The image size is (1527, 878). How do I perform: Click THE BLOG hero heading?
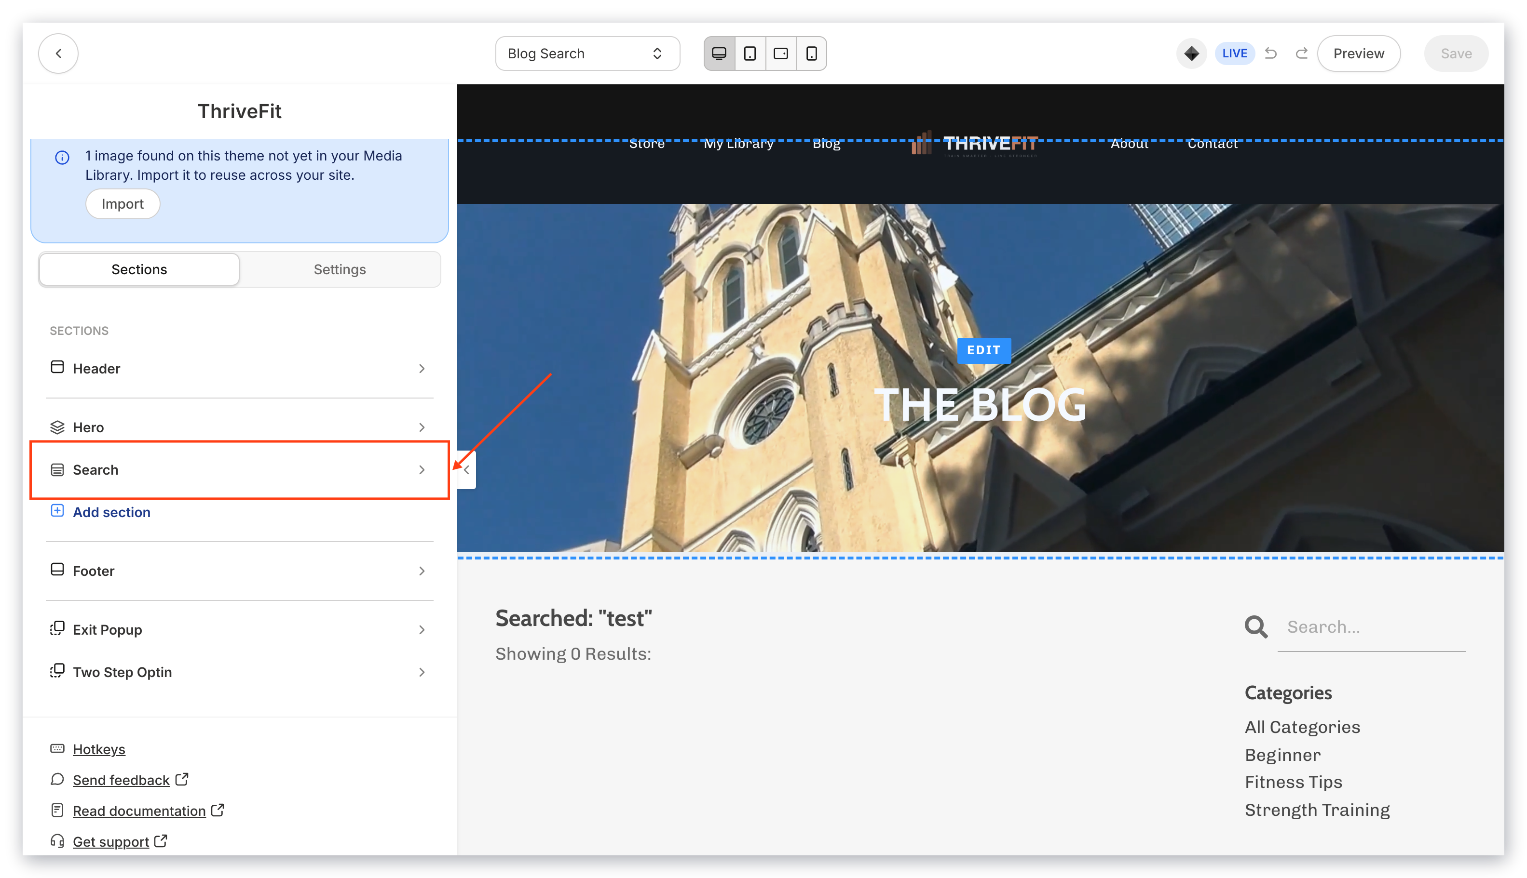[x=979, y=404]
